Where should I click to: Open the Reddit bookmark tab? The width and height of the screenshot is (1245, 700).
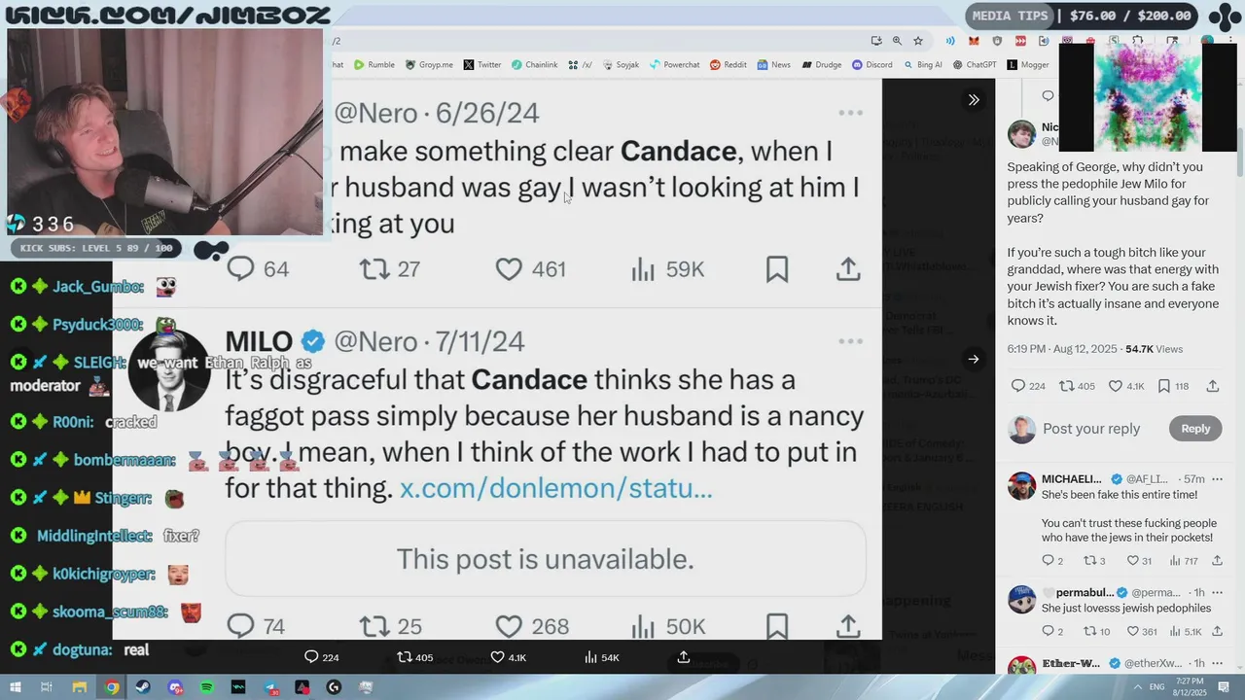tap(729, 65)
